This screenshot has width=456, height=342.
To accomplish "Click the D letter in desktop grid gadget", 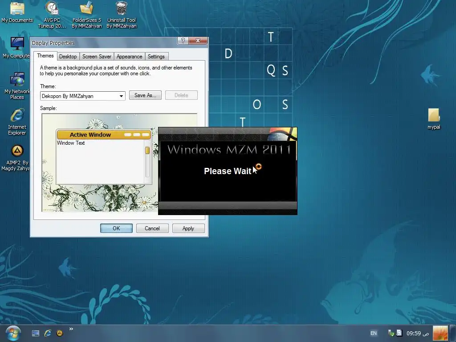I will [x=228, y=54].
